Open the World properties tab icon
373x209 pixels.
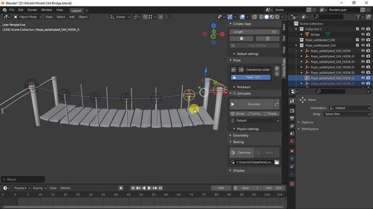(x=292, y=141)
